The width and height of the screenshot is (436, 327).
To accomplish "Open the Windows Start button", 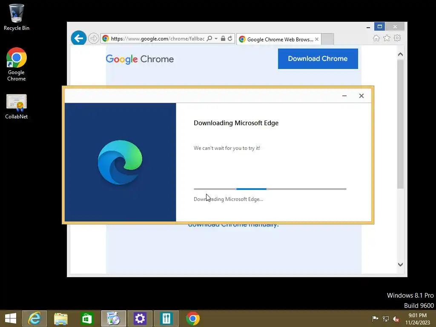I will 11,318.
